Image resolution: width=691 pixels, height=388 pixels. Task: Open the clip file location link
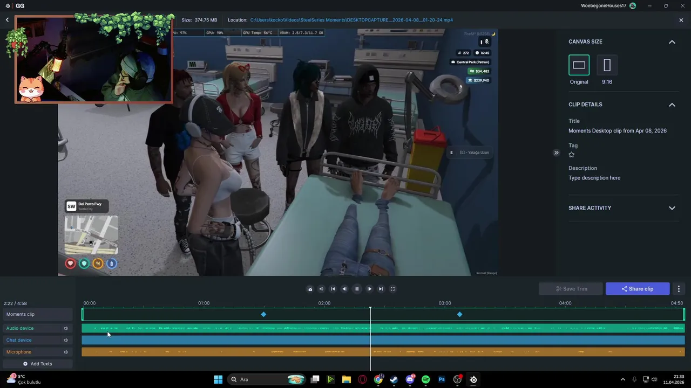[x=351, y=20]
